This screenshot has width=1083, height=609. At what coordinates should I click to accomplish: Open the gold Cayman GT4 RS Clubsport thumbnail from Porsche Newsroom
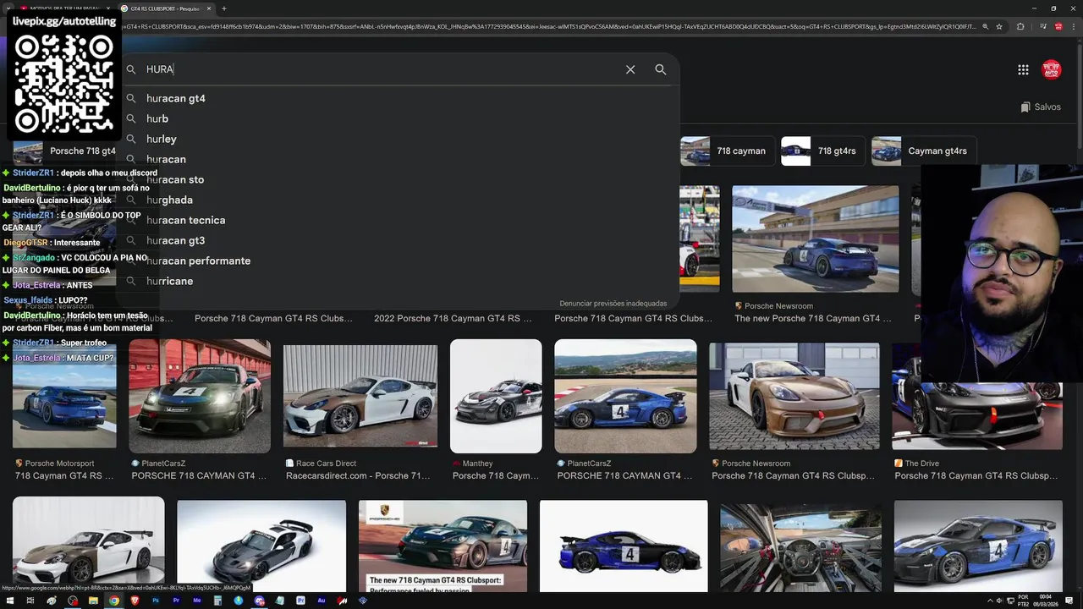click(794, 396)
